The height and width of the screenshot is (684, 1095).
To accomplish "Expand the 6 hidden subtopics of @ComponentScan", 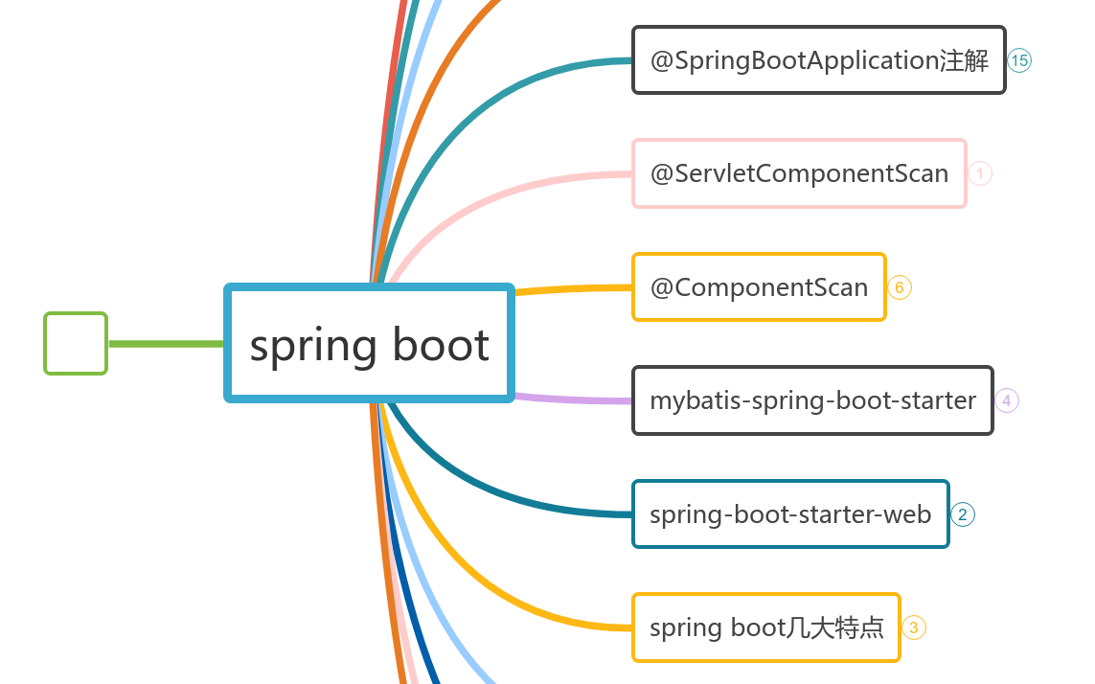I will (899, 286).
